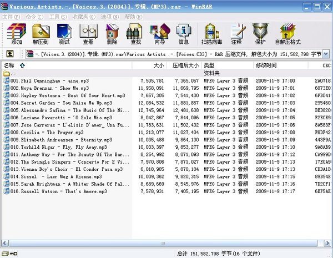
Task: Click modified time 2009-11-9 17:08
Action: (275, 132)
